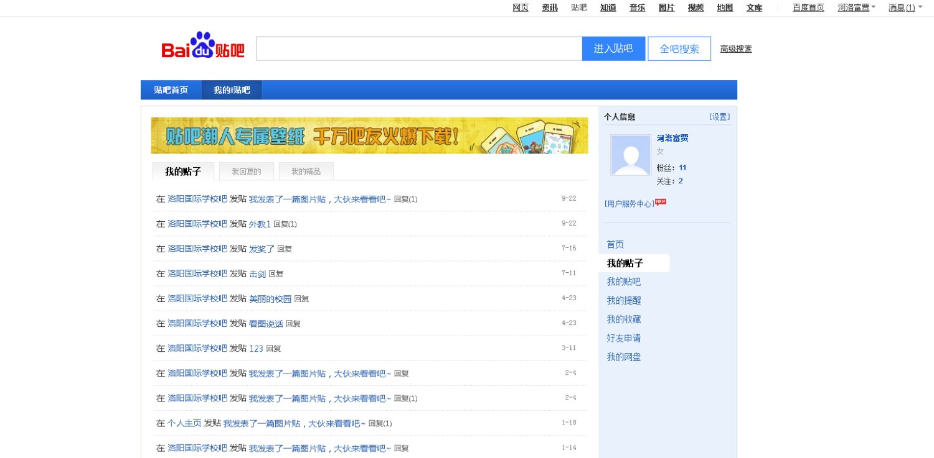This screenshot has width=934, height=458.
Task: Click the date 7-11
Action: pos(568,273)
